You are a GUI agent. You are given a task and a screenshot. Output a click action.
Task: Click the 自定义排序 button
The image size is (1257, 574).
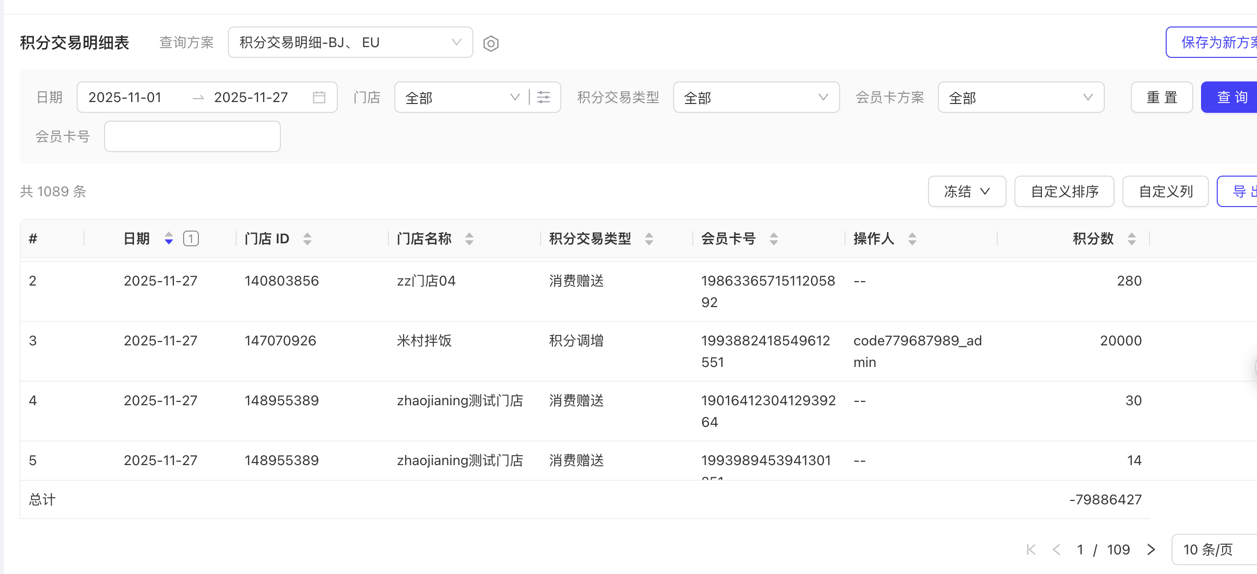1064,191
